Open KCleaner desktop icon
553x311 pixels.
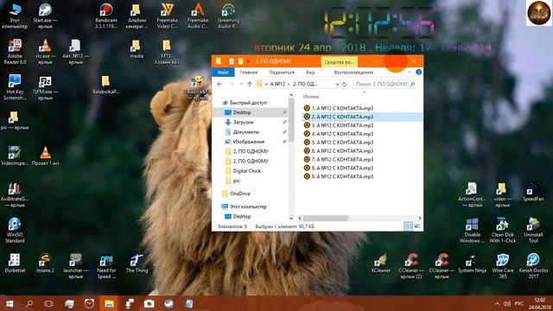click(x=380, y=263)
